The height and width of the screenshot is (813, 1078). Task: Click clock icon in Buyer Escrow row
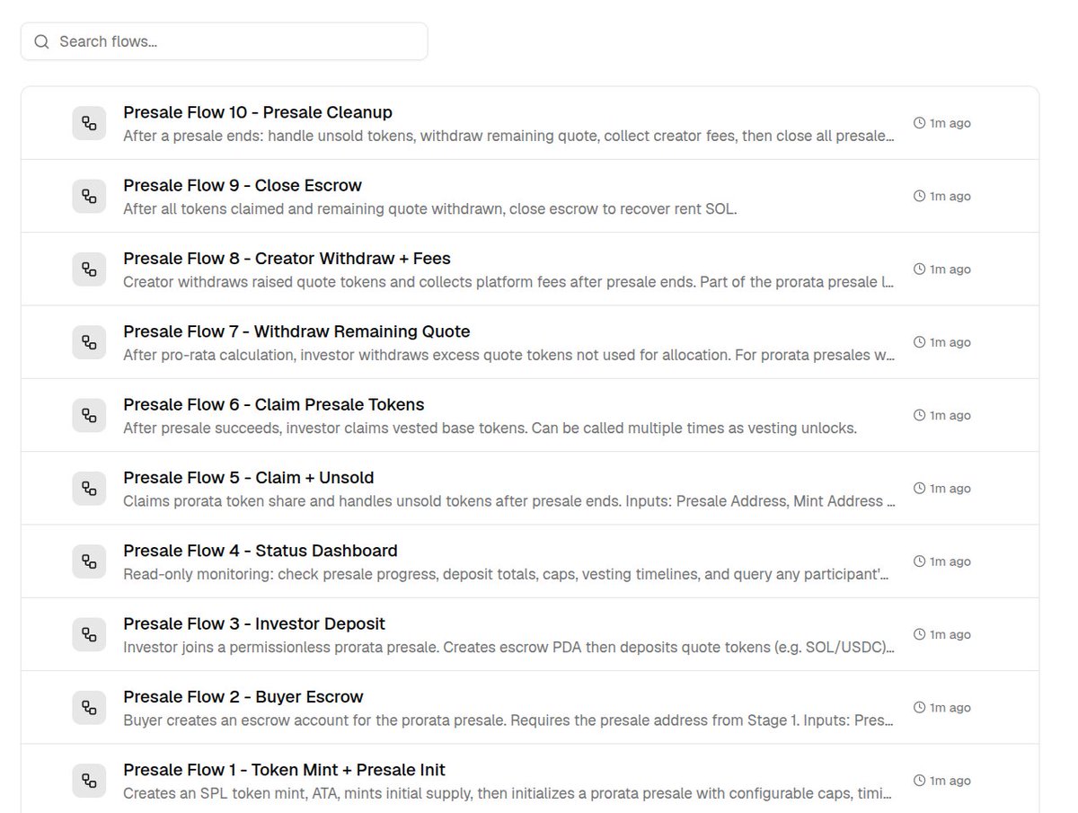click(919, 707)
